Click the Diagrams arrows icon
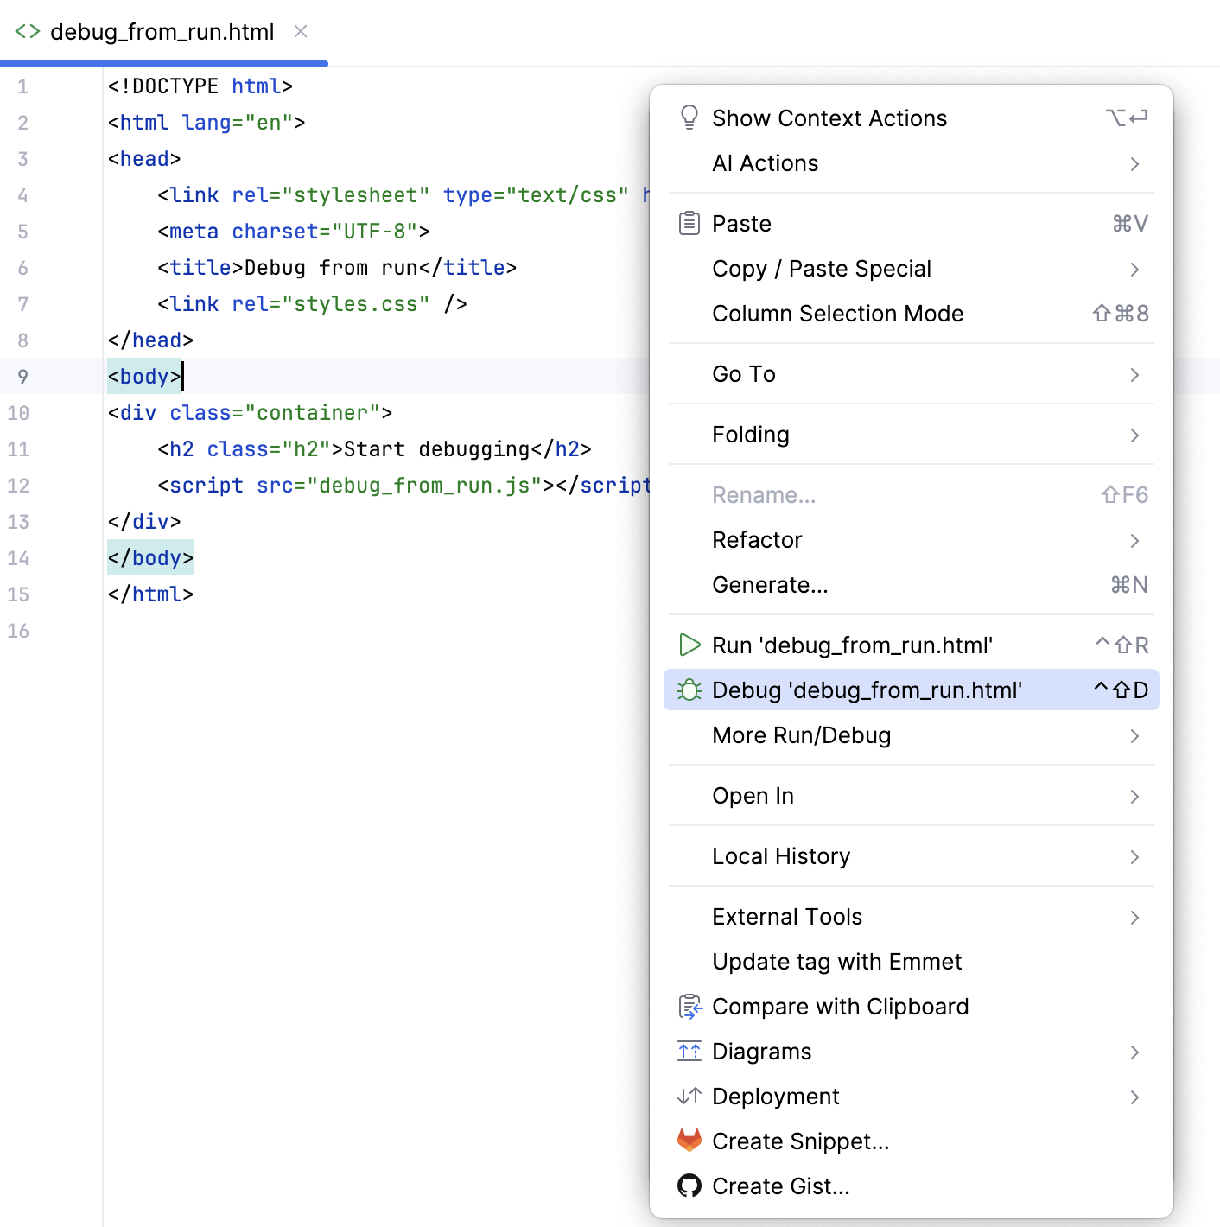1220x1227 pixels. coord(689,1052)
